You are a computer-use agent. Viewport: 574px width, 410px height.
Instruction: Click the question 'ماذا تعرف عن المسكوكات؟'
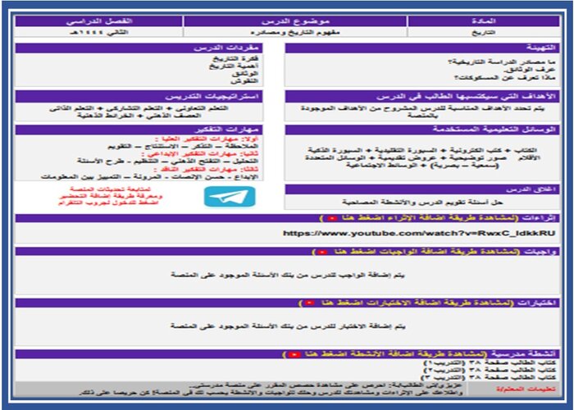(505, 78)
